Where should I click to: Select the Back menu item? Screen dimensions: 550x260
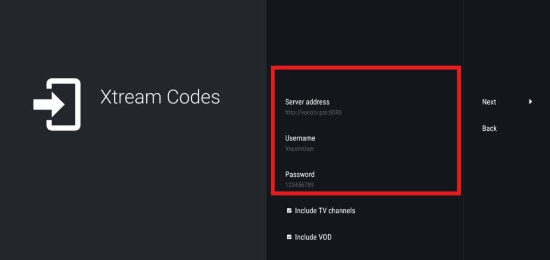[x=489, y=128]
